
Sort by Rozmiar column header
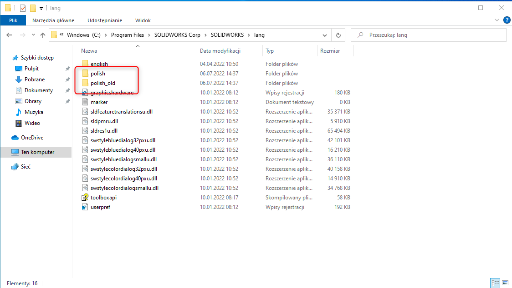[x=330, y=51]
